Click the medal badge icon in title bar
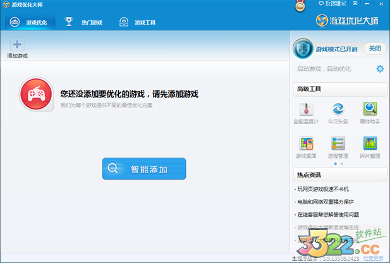Viewport: 390px width, 263px height. click(x=300, y=6)
